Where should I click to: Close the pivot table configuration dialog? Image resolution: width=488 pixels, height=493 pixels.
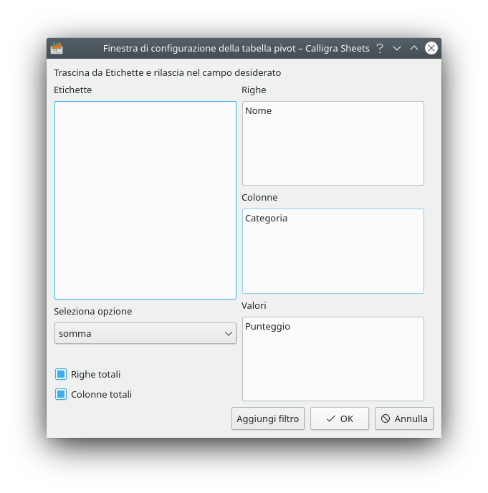(431, 48)
